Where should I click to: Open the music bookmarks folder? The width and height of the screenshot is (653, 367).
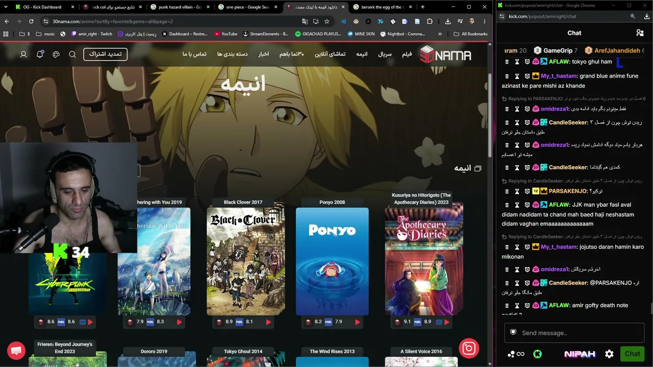(x=45, y=34)
